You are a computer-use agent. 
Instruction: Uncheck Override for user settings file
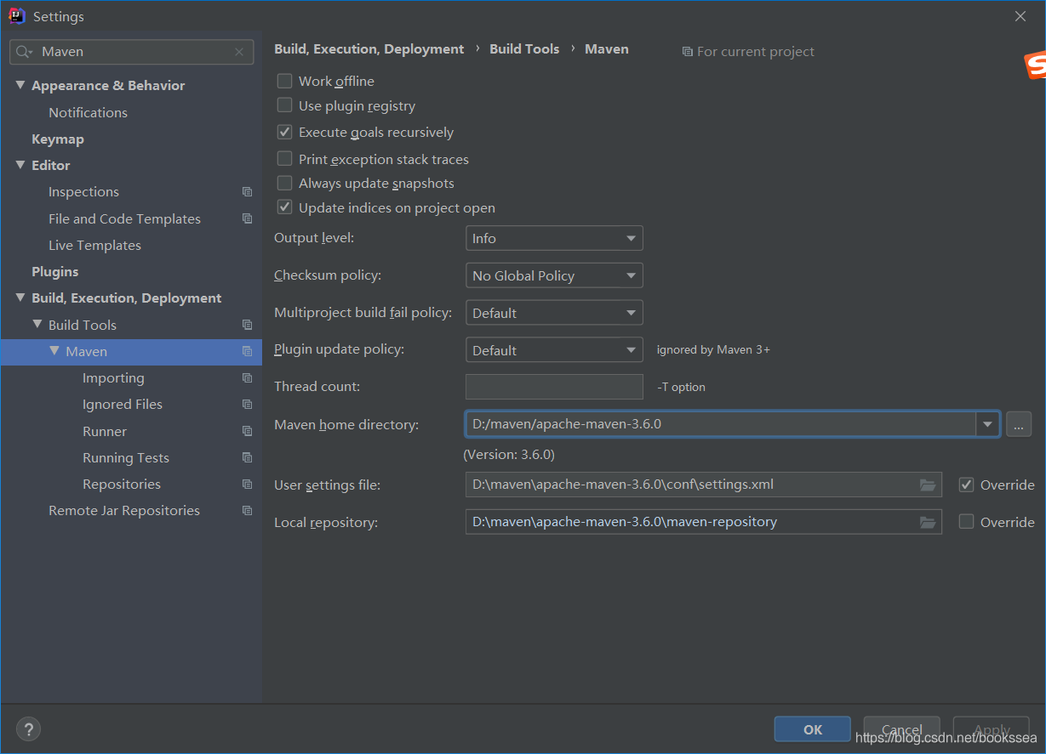point(966,485)
